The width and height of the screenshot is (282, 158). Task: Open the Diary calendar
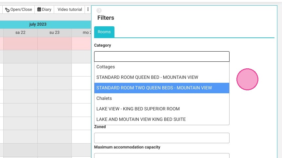pos(44,10)
